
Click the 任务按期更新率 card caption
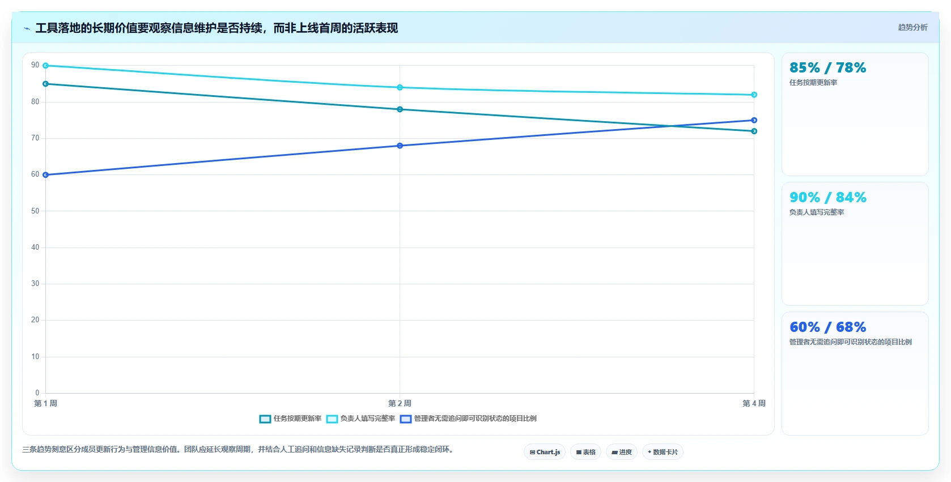813,83
